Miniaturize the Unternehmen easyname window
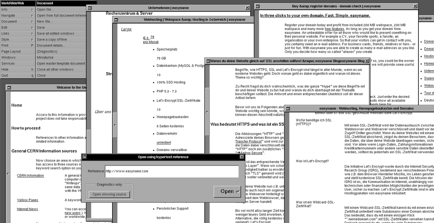The height and width of the screenshot is (223, 434). [x=89, y=8]
